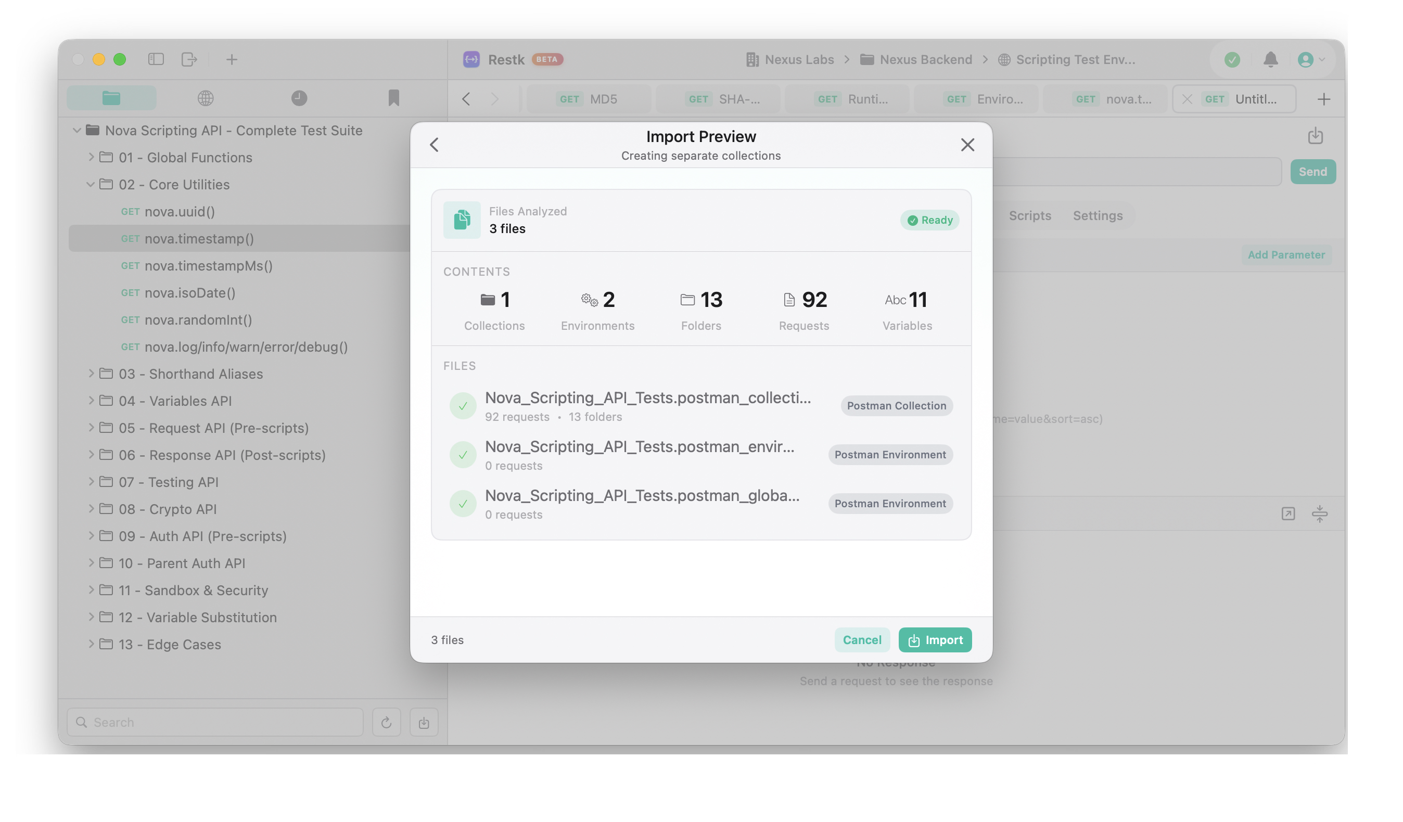1403x822 pixels.
Task: Cancel the import
Action: click(x=862, y=639)
